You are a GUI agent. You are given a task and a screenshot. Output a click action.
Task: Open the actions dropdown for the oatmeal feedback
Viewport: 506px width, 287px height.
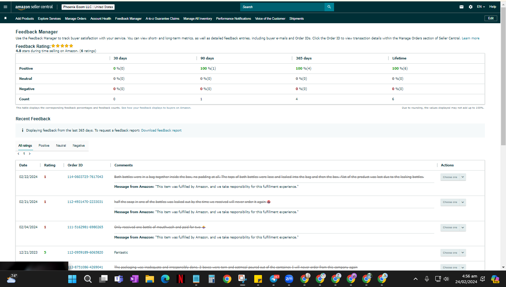click(x=453, y=267)
